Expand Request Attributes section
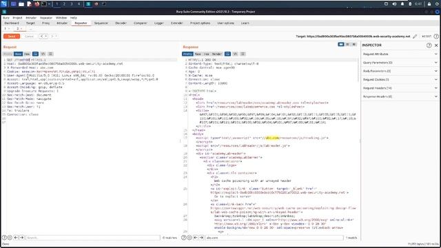The width and height of the screenshot is (441, 248). click(x=400, y=54)
